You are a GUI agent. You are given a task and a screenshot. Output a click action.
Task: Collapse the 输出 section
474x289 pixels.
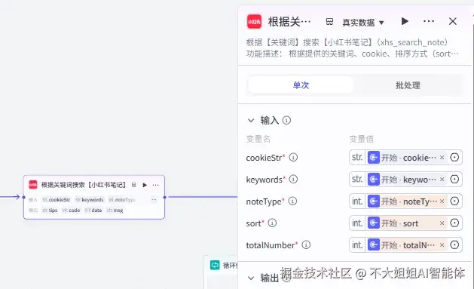pyautogui.click(x=251, y=278)
